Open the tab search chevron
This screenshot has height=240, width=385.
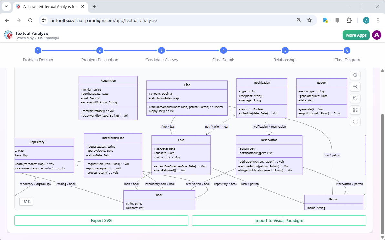[6, 6]
